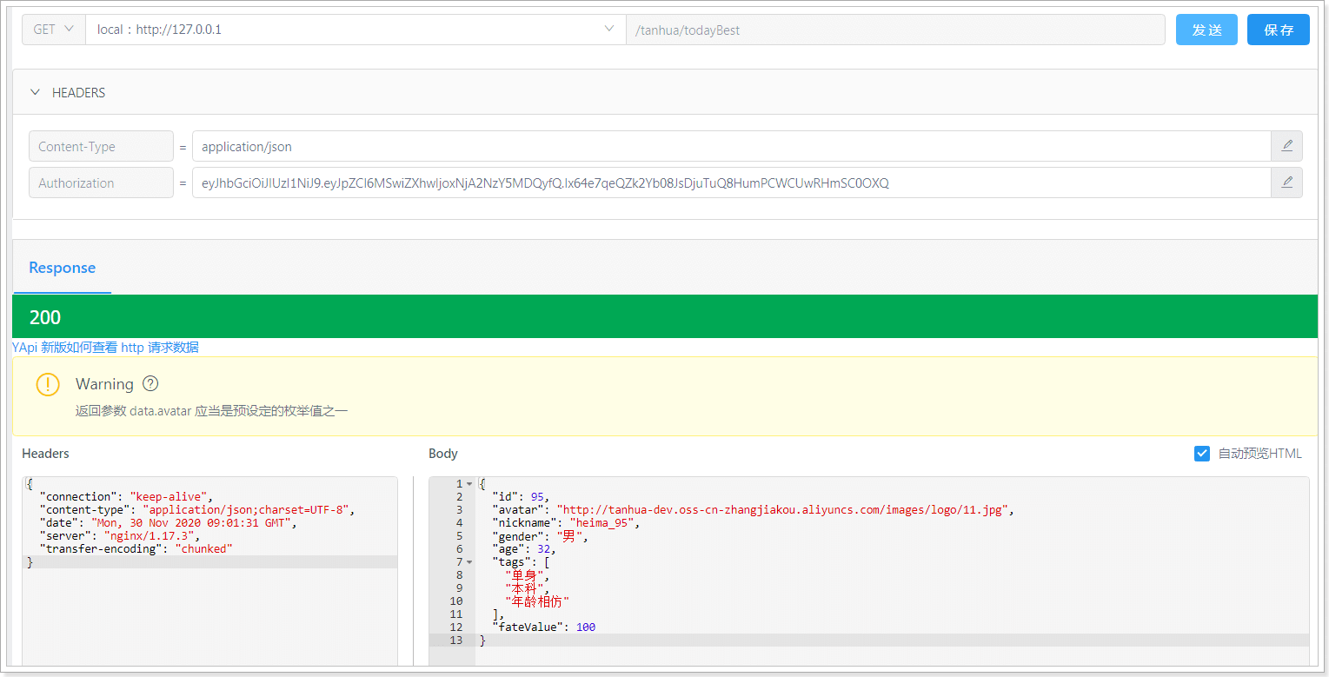
Task: Click the avatar URL in response body
Action: (x=782, y=510)
